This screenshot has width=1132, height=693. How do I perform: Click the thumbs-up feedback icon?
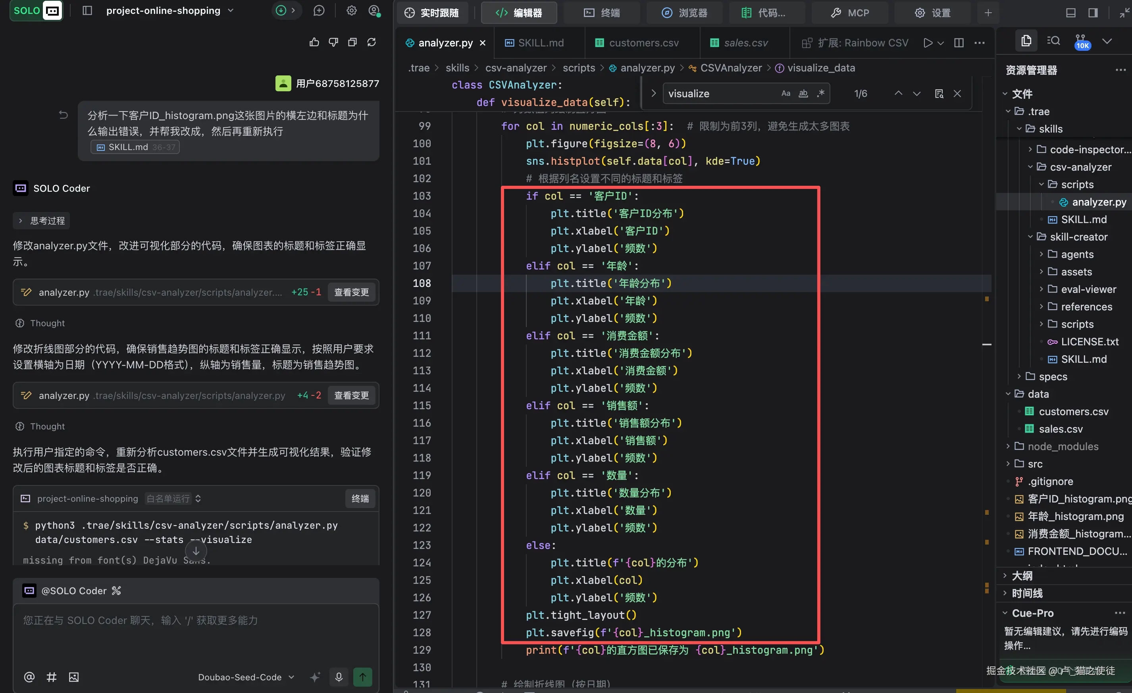click(314, 43)
